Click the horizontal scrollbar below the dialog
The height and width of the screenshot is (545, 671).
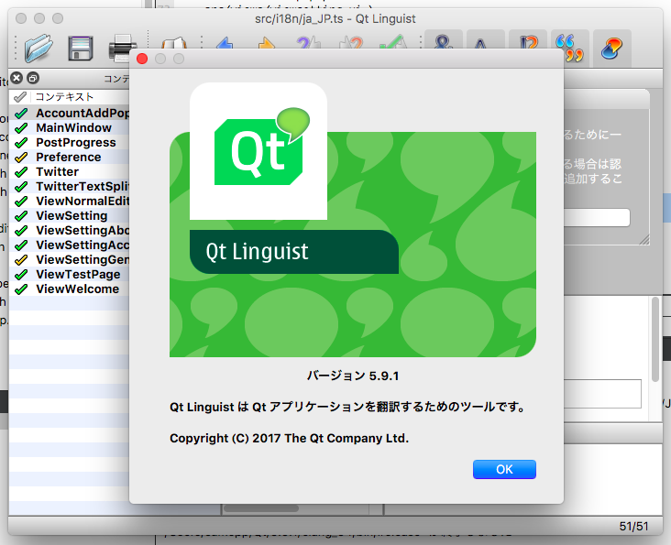pyautogui.click(x=261, y=508)
